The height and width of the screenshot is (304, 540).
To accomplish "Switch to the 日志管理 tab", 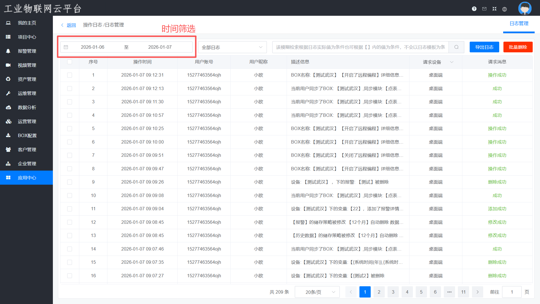I will pos(519,24).
